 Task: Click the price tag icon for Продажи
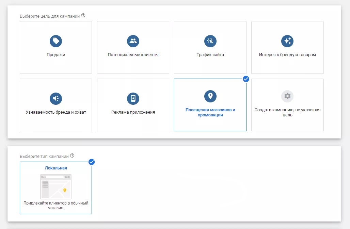tap(56, 41)
